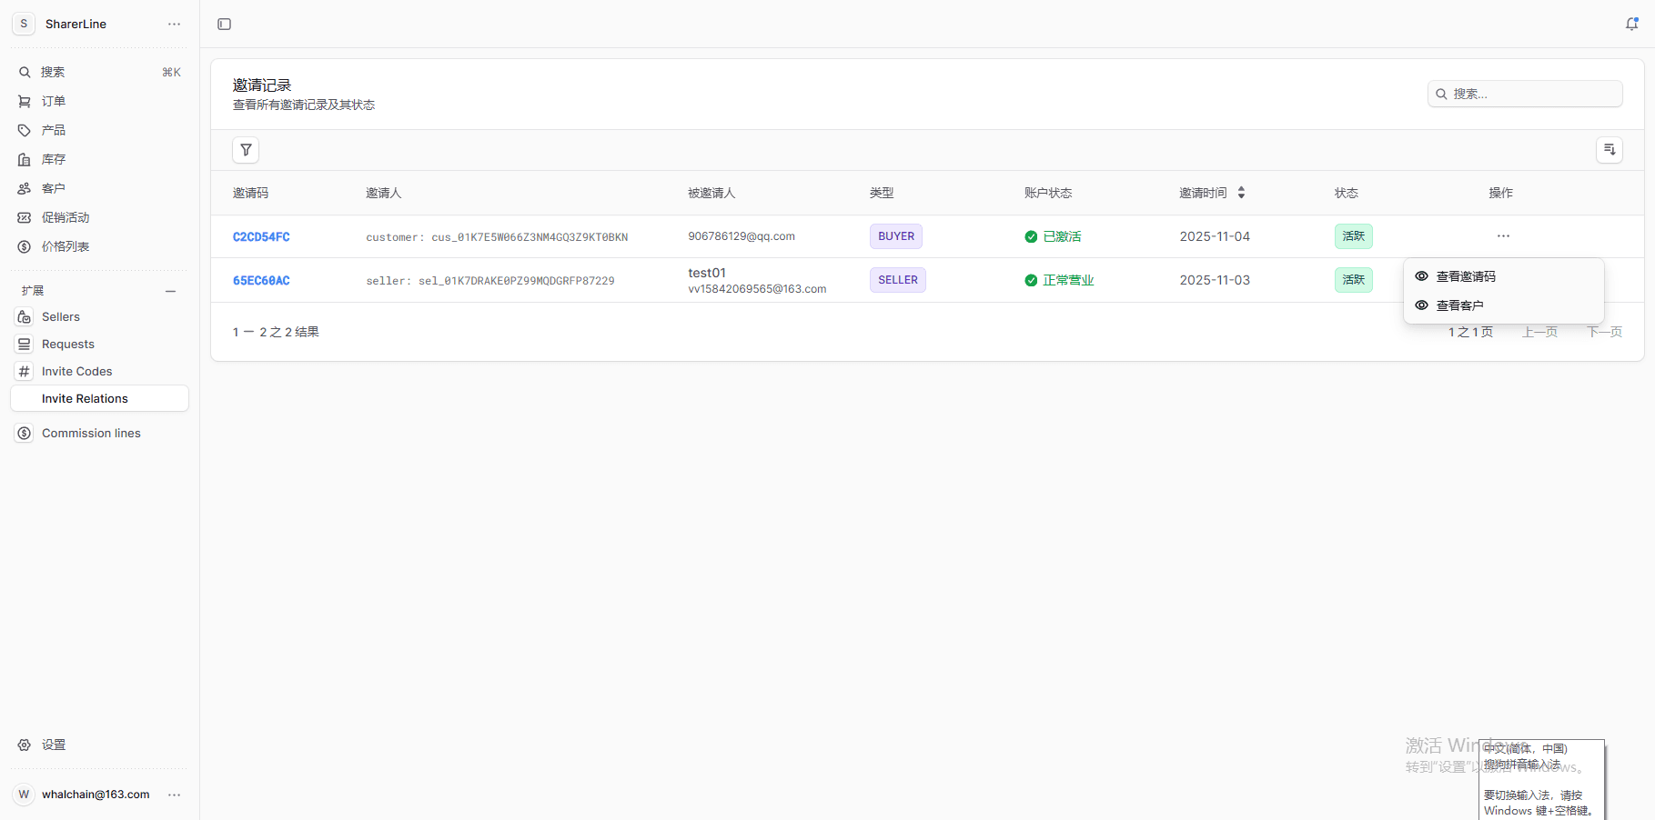Click the sort order icon button
Viewport: 1655px width, 820px height.
point(1609,150)
